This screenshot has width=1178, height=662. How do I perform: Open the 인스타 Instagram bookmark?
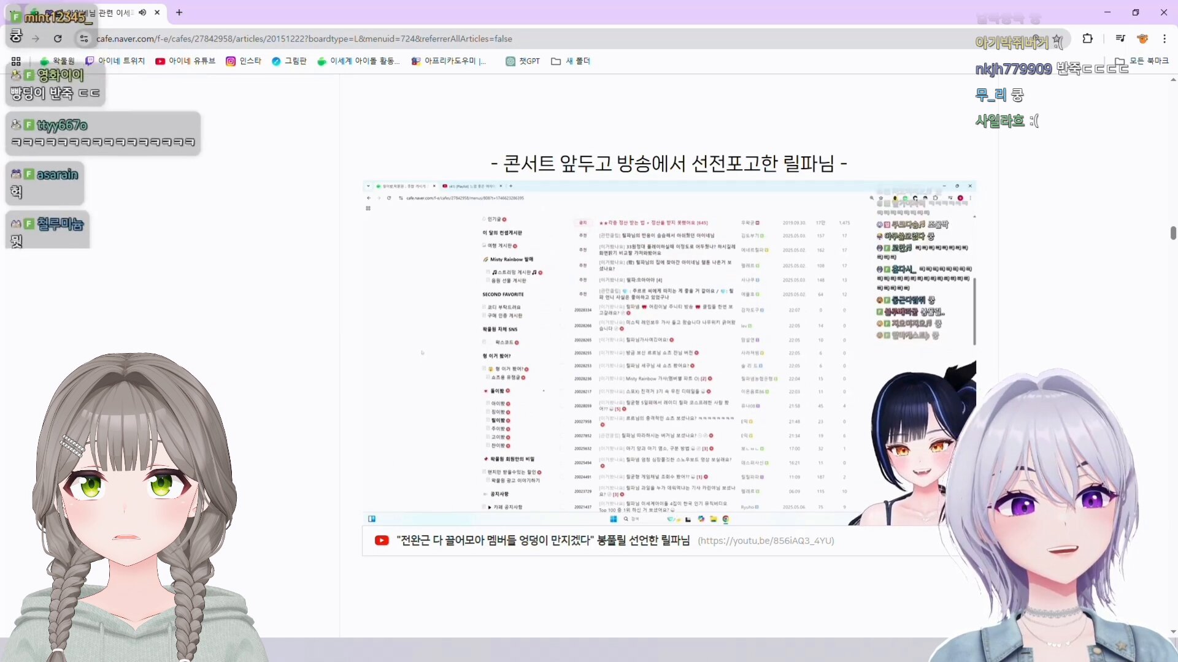(x=244, y=61)
